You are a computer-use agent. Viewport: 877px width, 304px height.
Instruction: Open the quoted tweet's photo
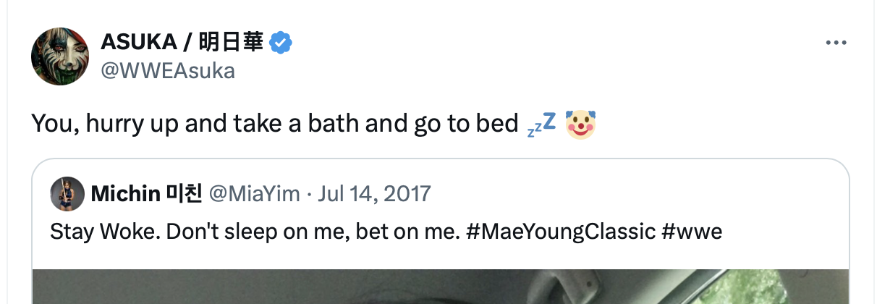pos(440,287)
